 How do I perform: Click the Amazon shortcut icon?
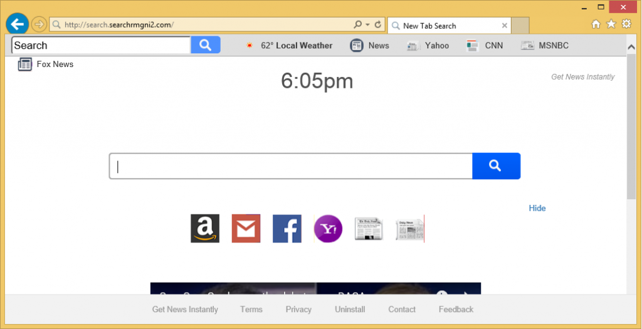[x=205, y=229]
